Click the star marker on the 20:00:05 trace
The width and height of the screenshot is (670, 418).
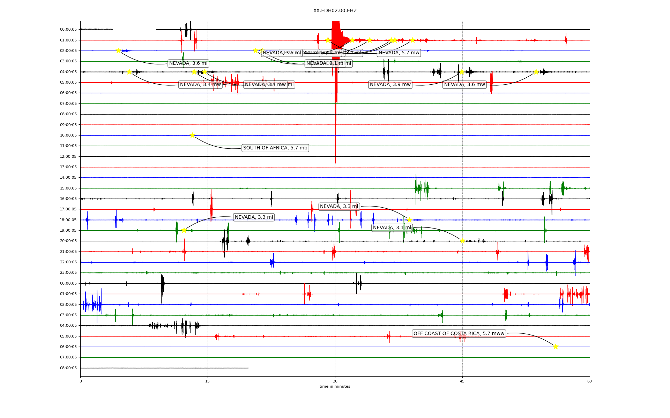tap(462, 241)
